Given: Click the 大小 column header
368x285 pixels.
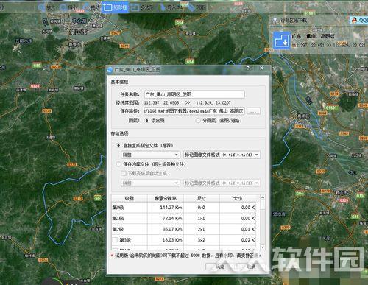Looking at the screenshot, I should click(x=238, y=198).
